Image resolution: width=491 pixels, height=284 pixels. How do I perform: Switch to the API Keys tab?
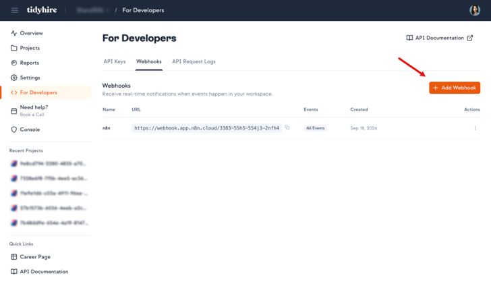coord(115,61)
